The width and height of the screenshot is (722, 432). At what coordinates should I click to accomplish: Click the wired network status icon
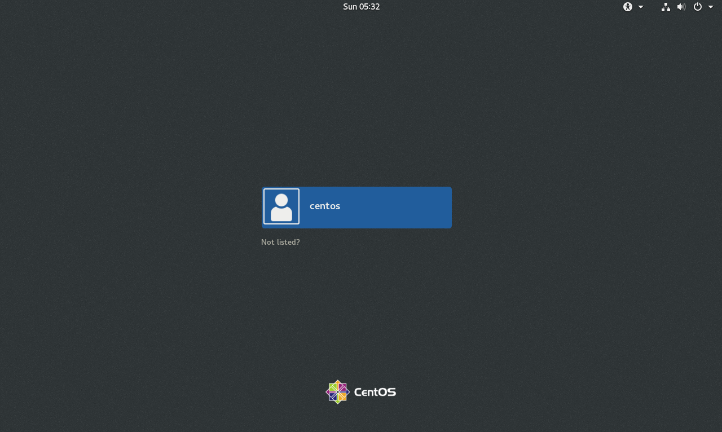coord(665,7)
